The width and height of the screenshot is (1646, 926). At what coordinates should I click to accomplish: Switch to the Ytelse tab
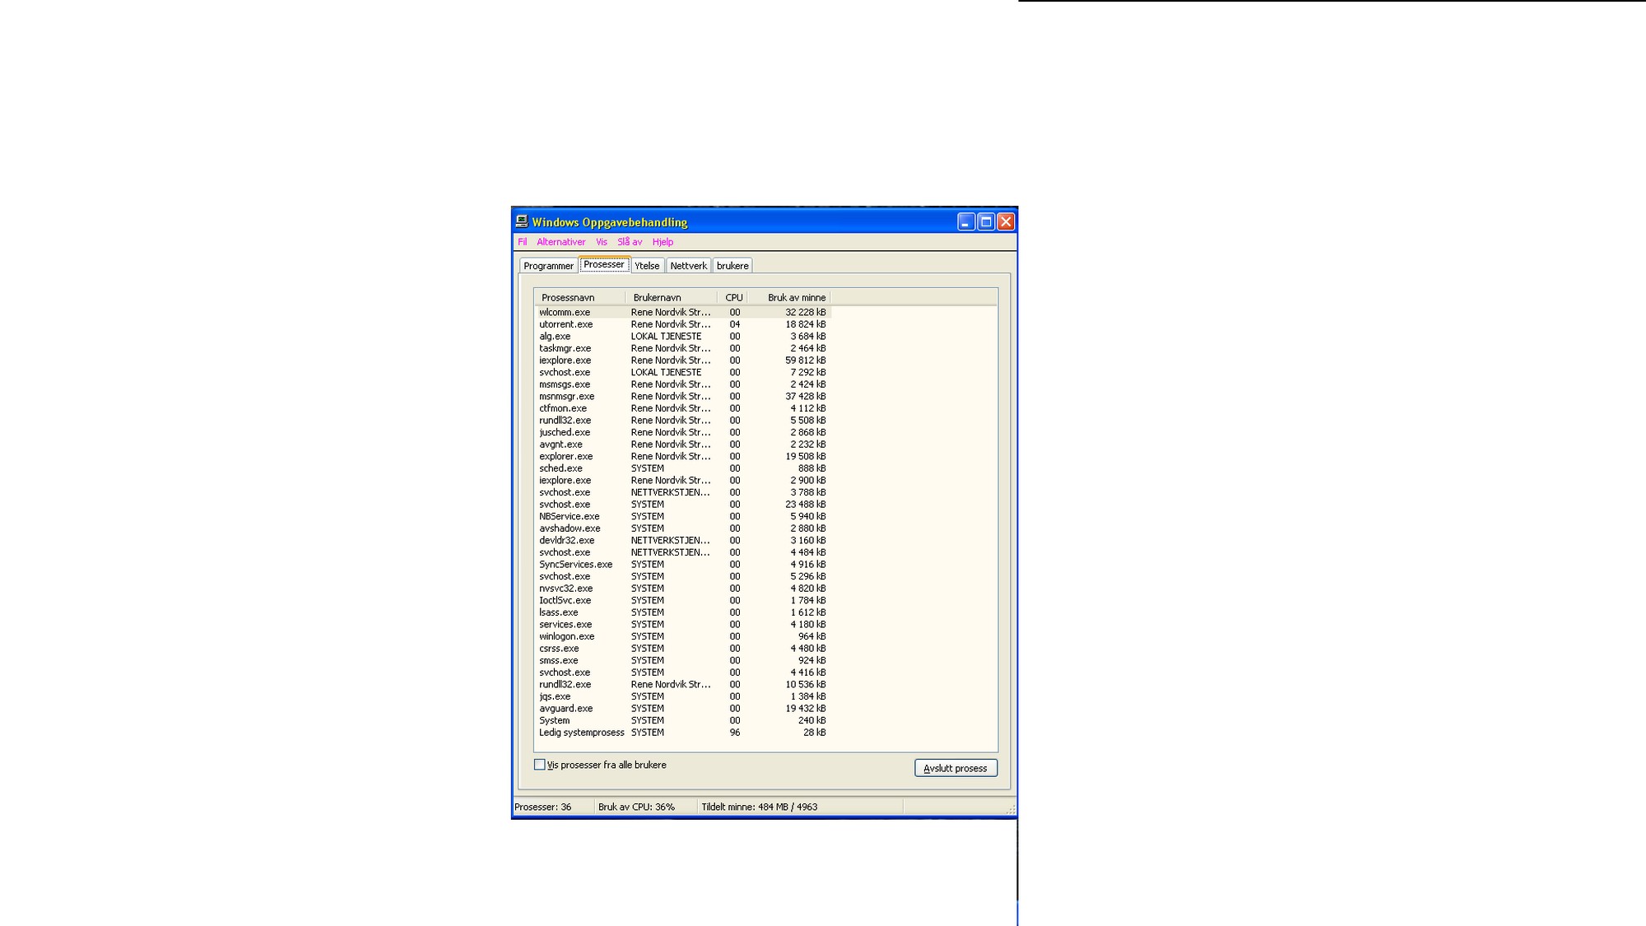(647, 266)
